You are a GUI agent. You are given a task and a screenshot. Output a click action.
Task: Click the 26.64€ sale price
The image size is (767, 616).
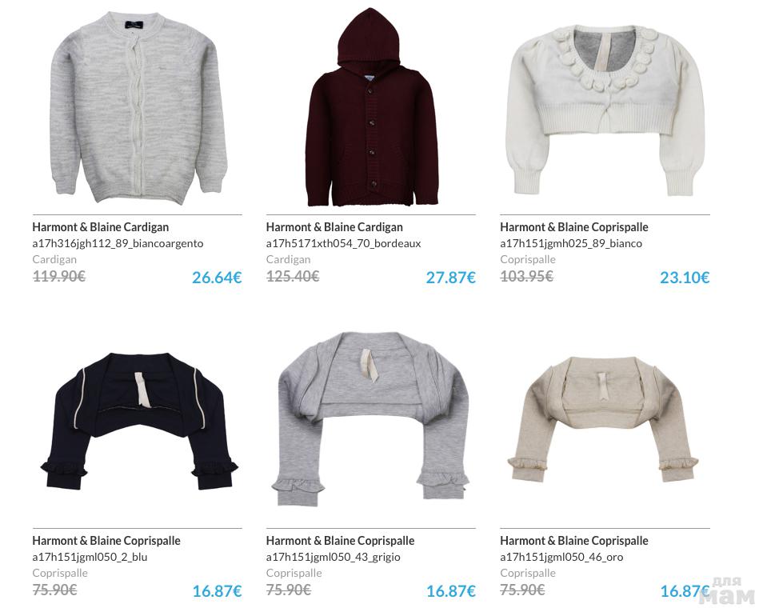(x=217, y=278)
